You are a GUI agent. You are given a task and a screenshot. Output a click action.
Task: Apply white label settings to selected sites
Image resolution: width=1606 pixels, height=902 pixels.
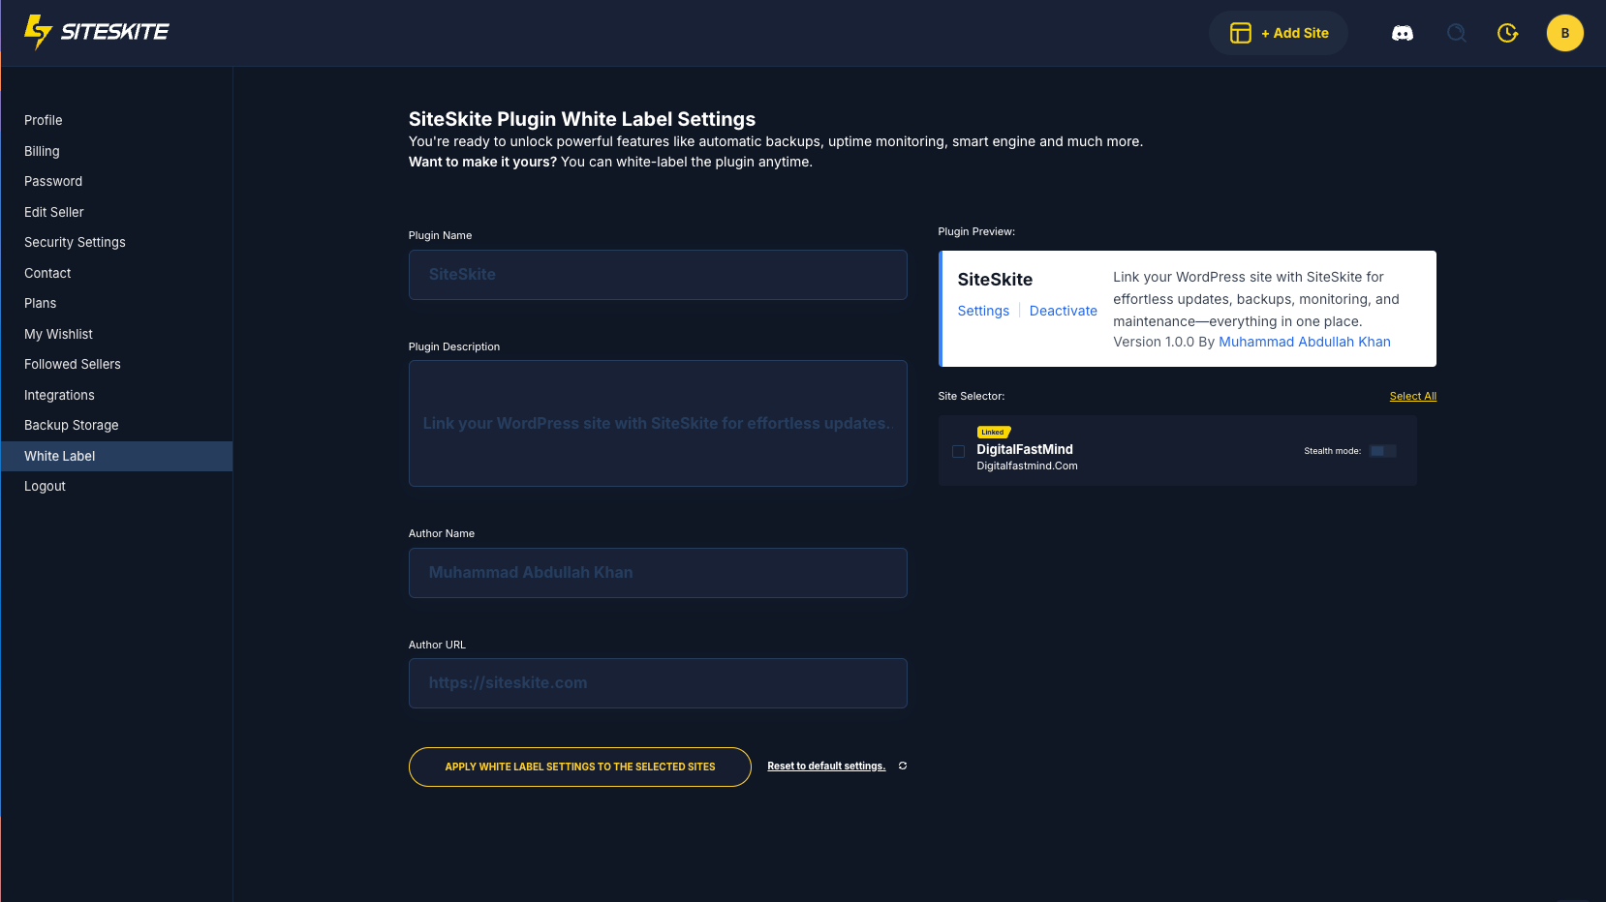(x=579, y=767)
